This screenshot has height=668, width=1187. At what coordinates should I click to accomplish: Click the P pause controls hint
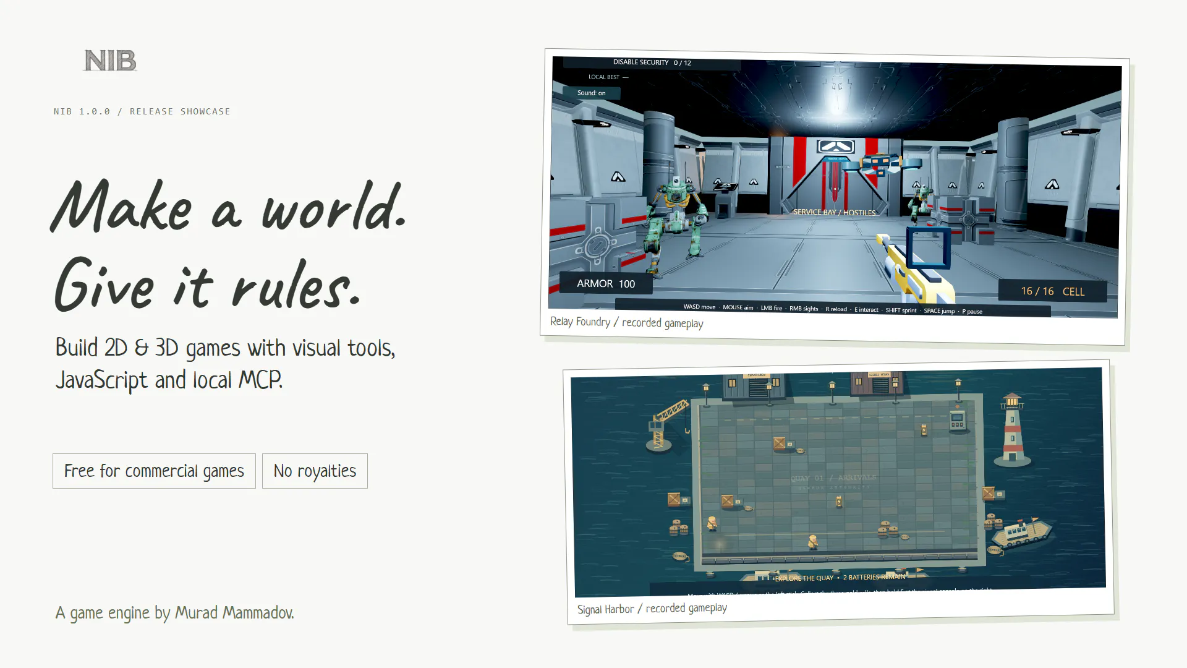(972, 312)
